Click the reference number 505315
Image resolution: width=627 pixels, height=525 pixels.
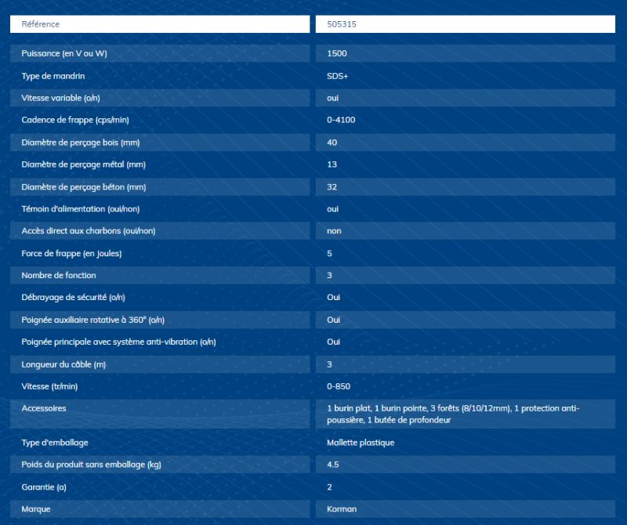point(342,24)
